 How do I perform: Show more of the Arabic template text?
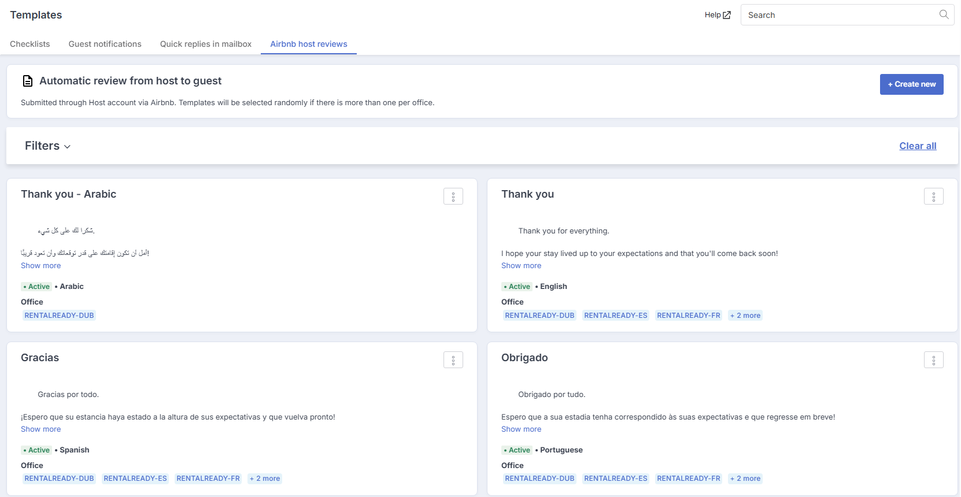[x=40, y=266]
